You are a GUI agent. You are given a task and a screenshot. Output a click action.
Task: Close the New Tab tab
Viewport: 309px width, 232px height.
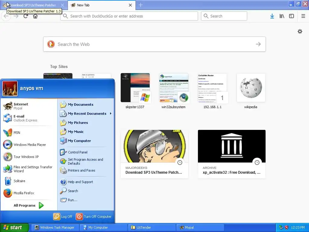pyautogui.click(x=130, y=5)
